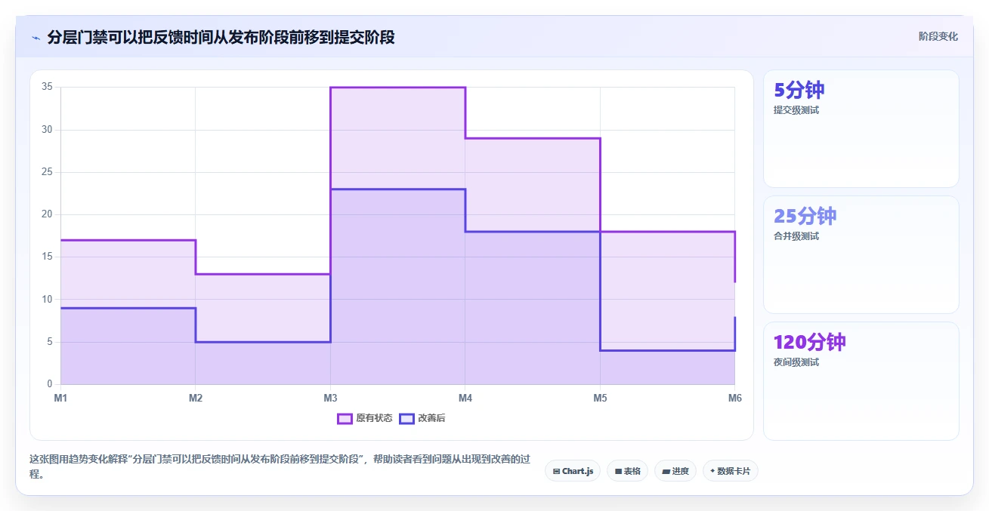Click the M3 axis label

(330, 398)
